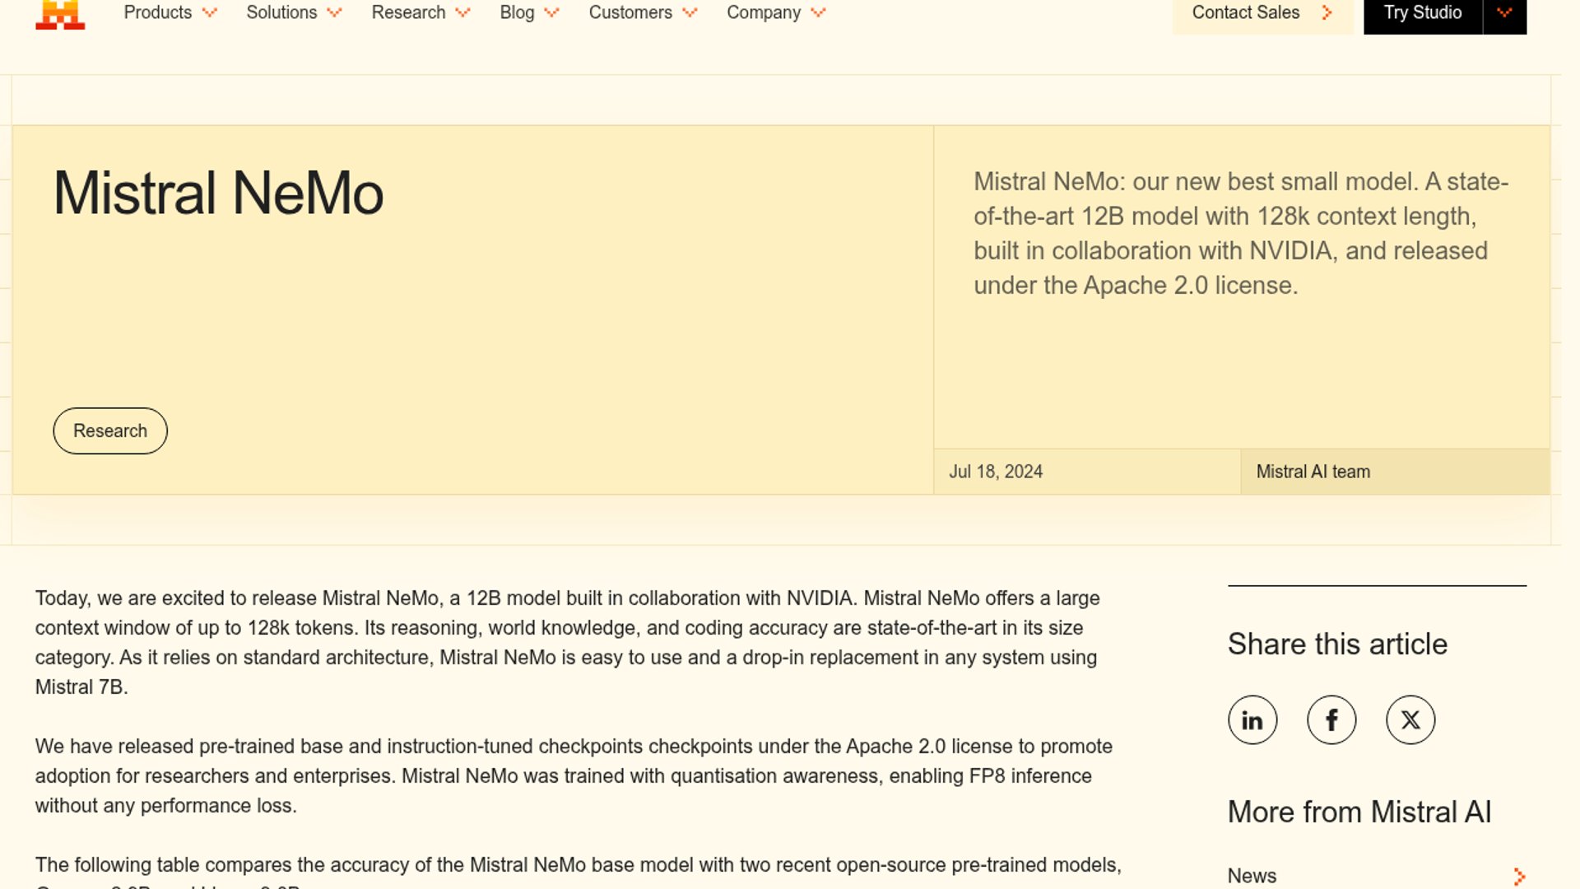Share article on Facebook
Viewport: 1580px width, 889px height.
pyautogui.click(x=1331, y=720)
